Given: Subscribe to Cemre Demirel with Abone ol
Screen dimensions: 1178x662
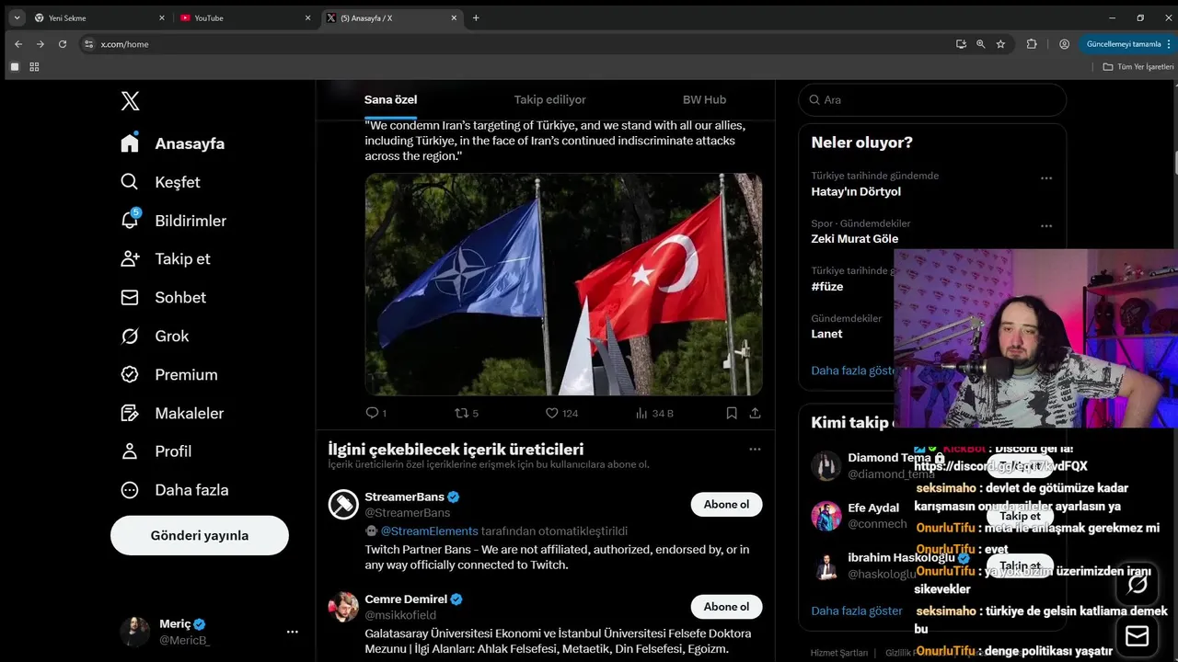Looking at the screenshot, I should 726,606.
